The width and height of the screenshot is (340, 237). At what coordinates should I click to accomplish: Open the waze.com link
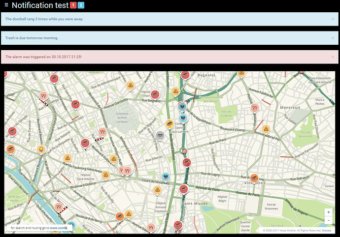(56, 228)
